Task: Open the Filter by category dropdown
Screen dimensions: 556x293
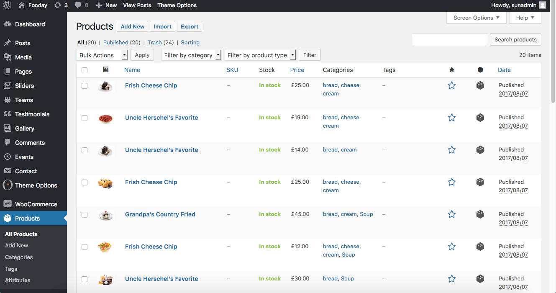Action: click(191, 55)
